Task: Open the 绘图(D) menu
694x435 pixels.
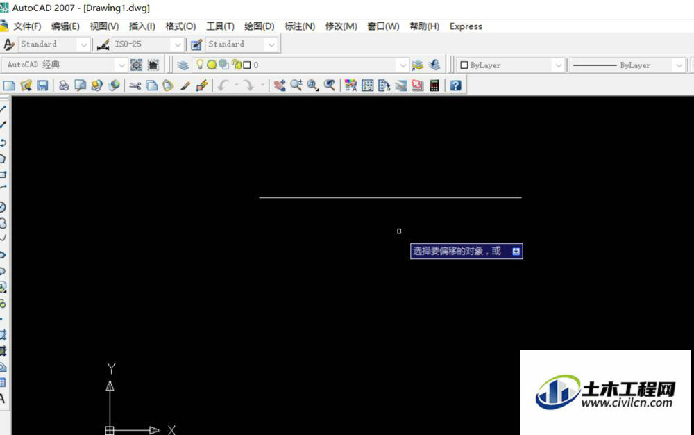Action: pyautogui.click(x=260, y=26)
